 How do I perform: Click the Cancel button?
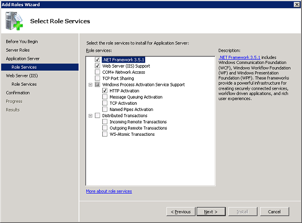(x=275, y=212)
